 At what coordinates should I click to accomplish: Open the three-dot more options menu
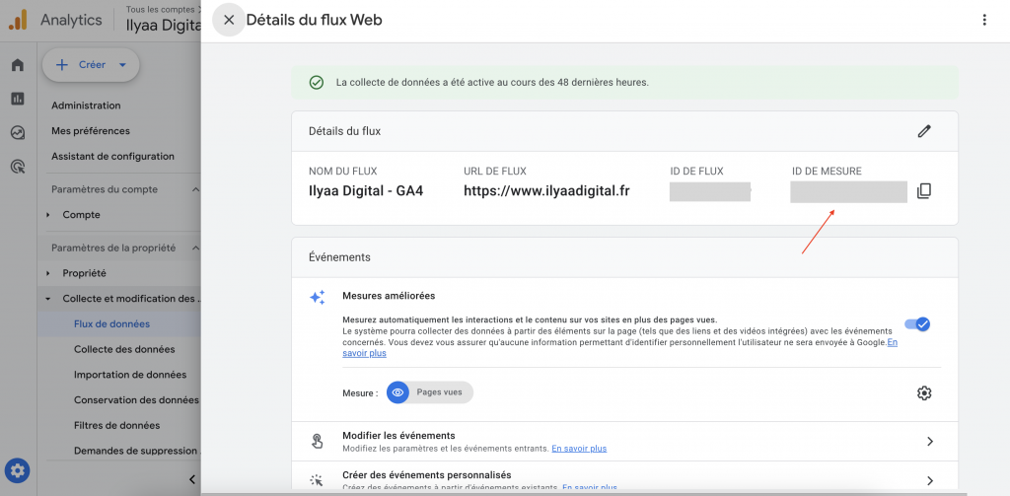click(983, 20)
